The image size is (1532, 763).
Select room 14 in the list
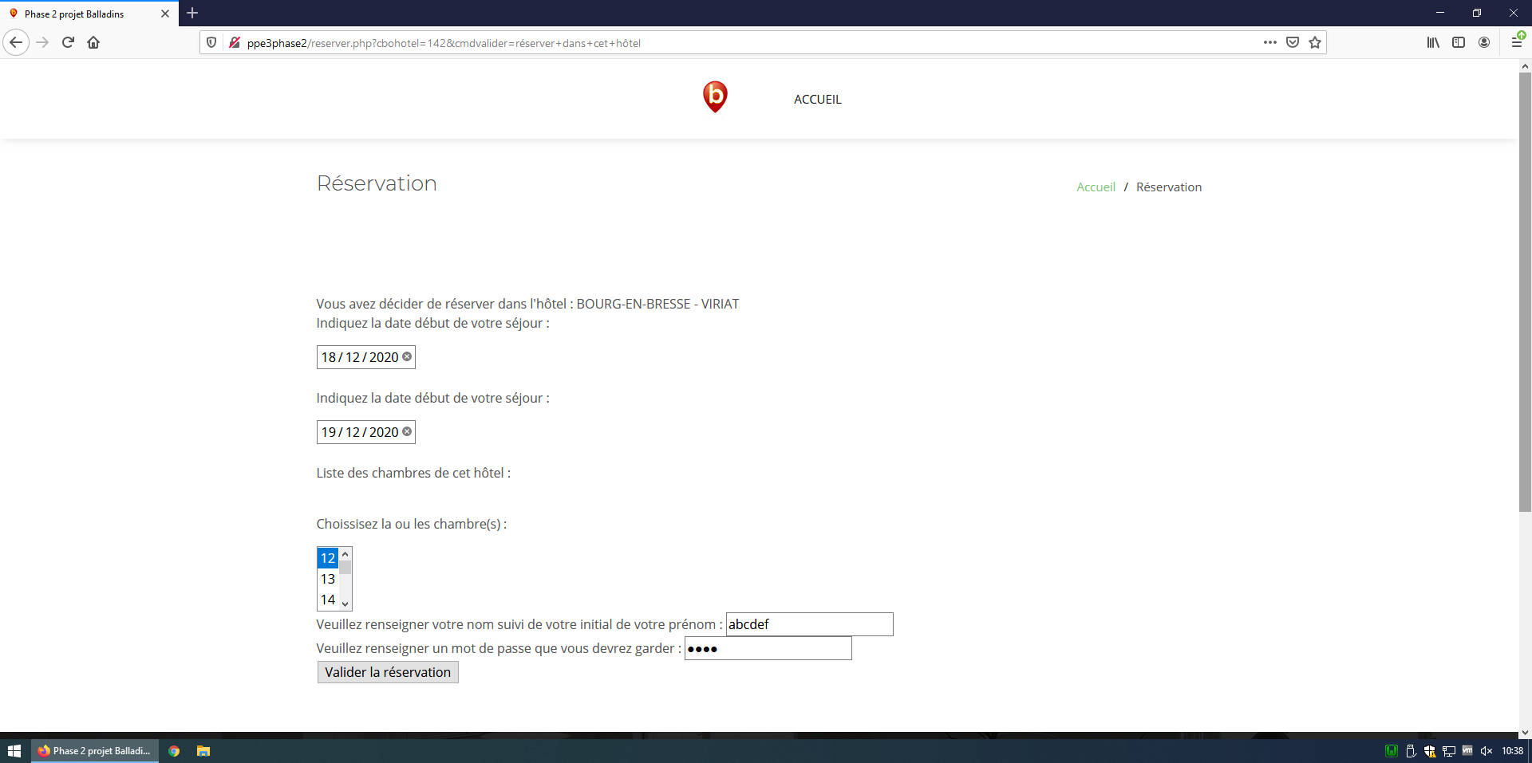tap(328, 600)
